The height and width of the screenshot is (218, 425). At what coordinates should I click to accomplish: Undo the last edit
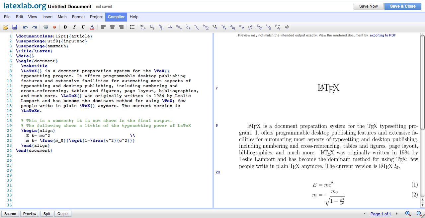pyautogui.click(x=26, y=27)
